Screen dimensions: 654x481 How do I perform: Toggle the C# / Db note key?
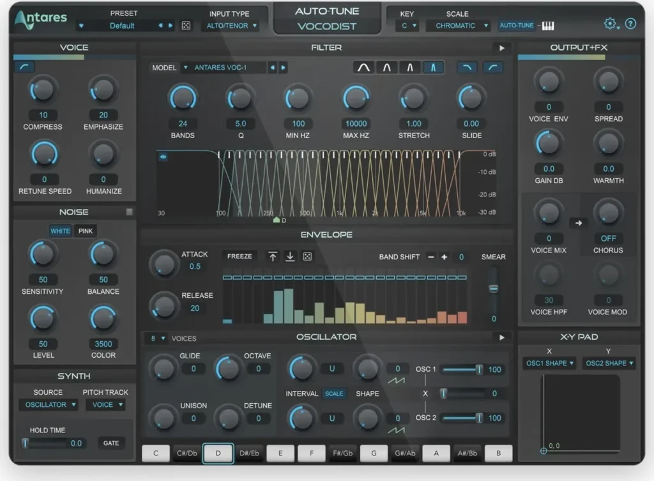tap(187, 453)
